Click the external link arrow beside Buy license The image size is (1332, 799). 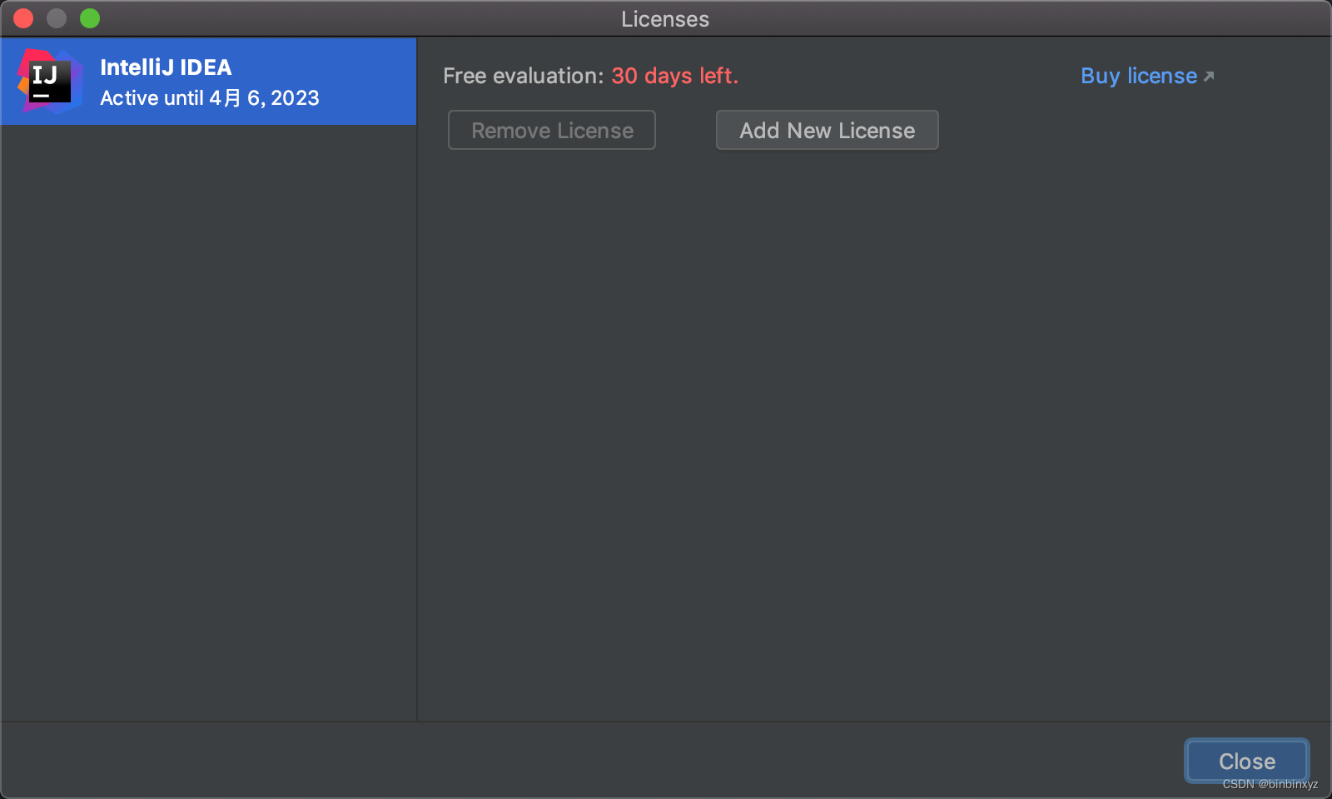point(1209,75)
